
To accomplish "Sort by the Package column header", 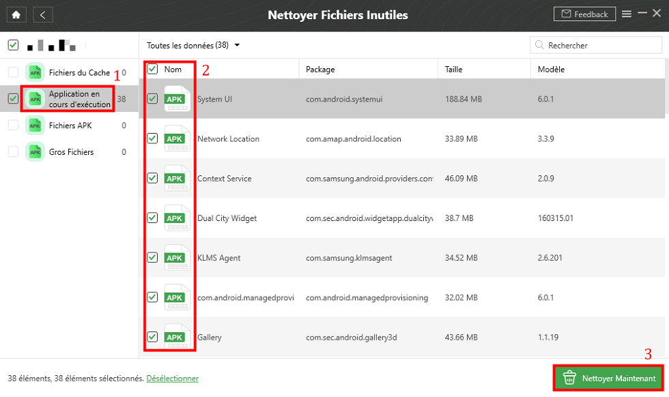I will coord(320,69).
